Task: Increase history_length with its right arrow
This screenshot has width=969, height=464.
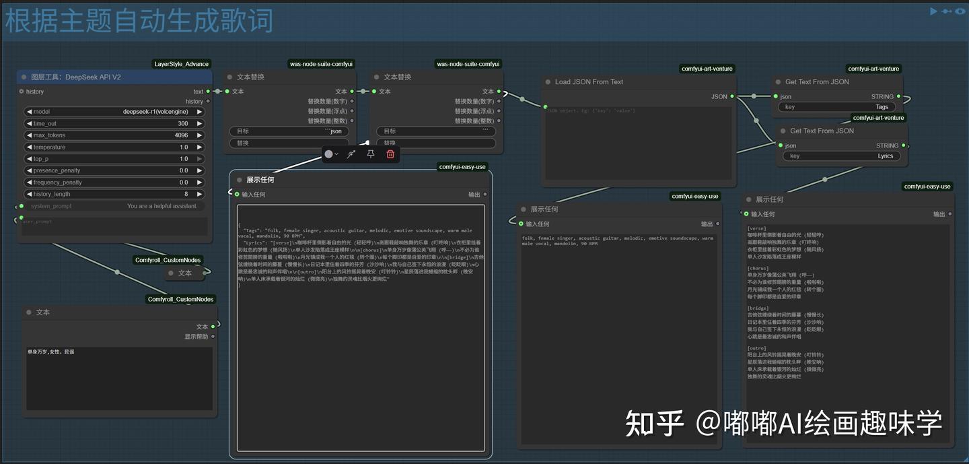Action: point(200,193)
